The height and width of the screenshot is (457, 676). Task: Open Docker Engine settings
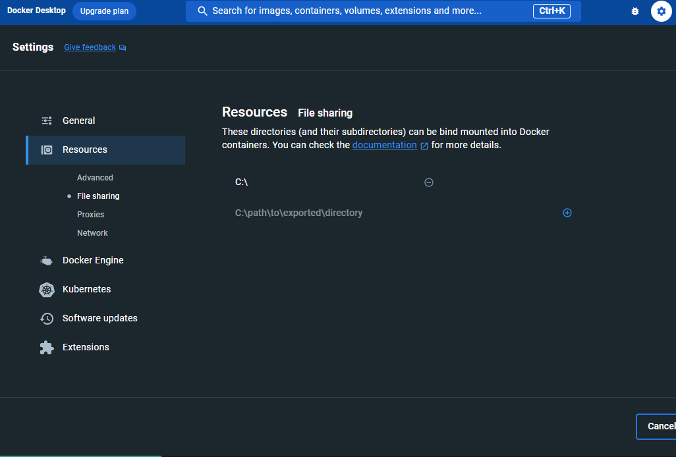105,260
